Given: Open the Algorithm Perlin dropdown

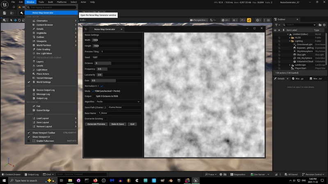Looking at the screenshot, I should click(x=118, y=101).
